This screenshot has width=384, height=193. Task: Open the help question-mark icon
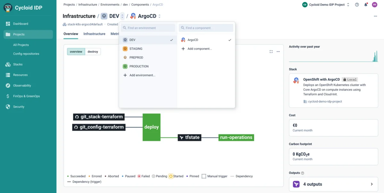357,4
